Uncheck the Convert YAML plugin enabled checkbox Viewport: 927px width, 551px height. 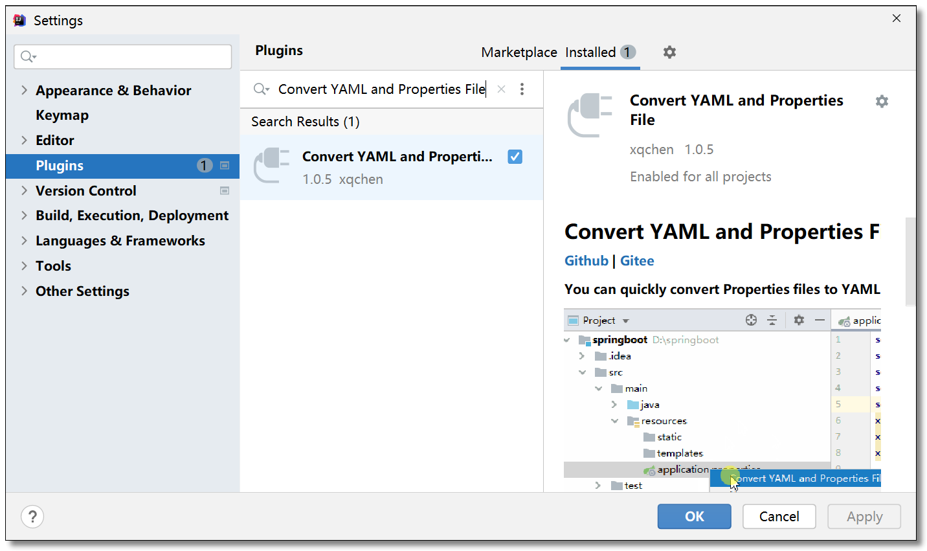pos(515,157)
